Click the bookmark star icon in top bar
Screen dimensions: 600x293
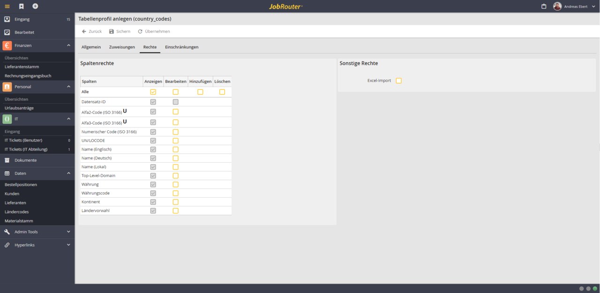click(21, 6)
